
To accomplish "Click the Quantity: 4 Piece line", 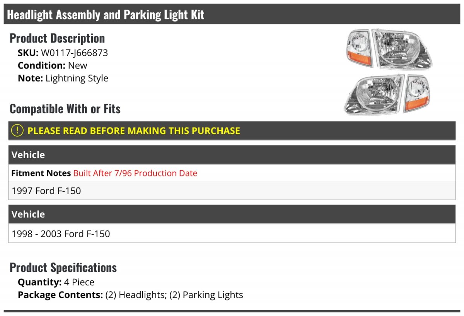I will 56,282.
